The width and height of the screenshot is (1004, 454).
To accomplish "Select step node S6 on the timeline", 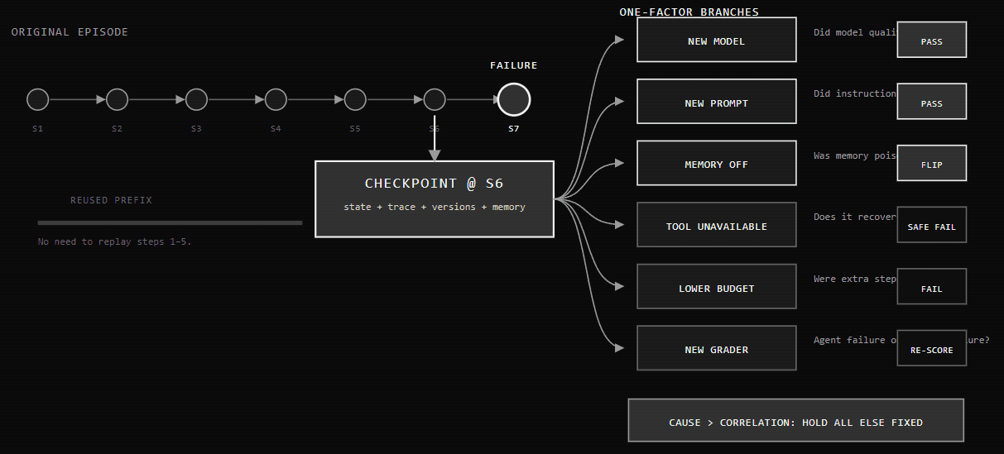I will (435, 99).
